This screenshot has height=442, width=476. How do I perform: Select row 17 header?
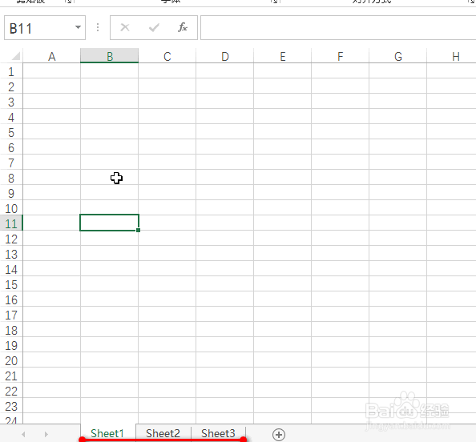(x=11, y=315)
